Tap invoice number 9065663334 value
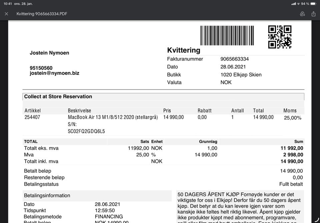The image size is (320, 223). [234, 59]
